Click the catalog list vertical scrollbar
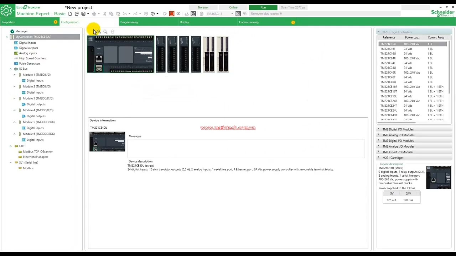456x256 pixels. click(449, 68)
